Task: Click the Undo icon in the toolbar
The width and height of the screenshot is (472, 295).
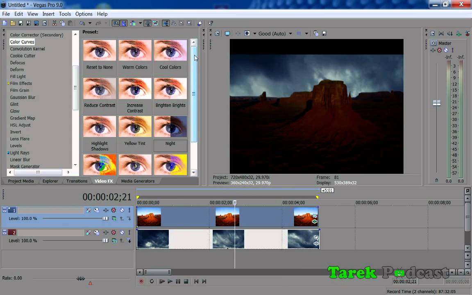Action: click(x=82, y=23)
